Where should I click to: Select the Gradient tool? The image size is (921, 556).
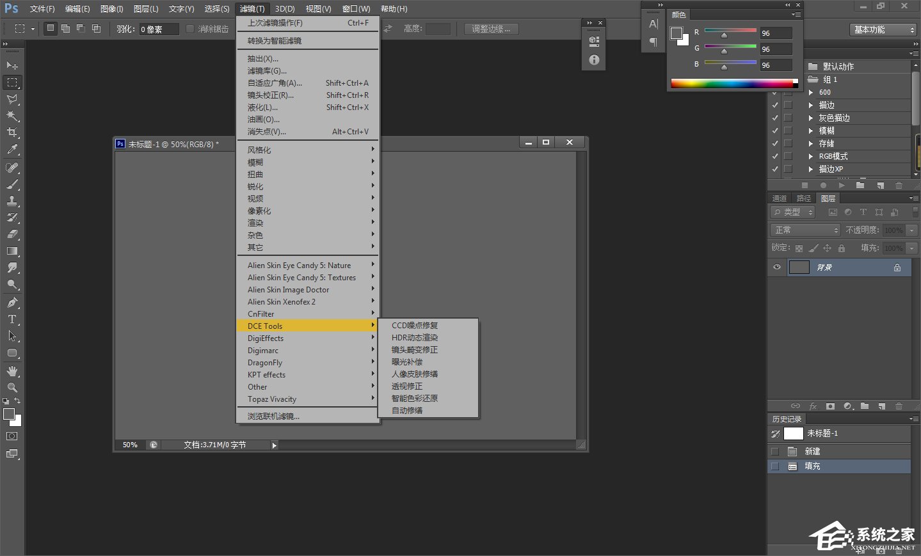tap(12, 251)
